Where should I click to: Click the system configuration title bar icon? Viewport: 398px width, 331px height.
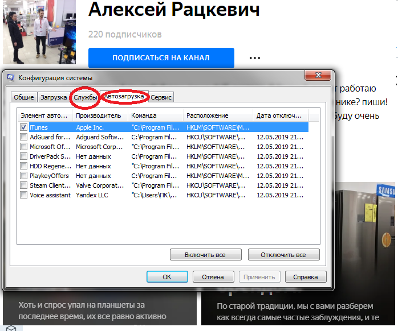[x=10, y=77]
